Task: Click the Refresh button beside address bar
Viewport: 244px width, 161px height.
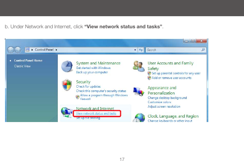Action: (141, 50)
